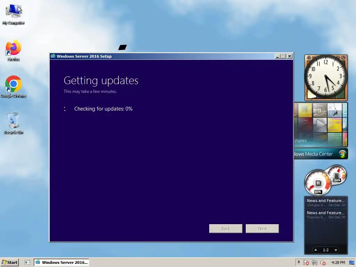This screenshot has height=267, width=356.
Task: Click the pictures label in Media Center gadget
Action: 301,140
